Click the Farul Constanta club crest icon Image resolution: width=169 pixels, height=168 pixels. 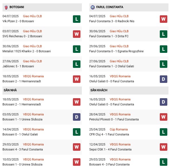click(93, 7)
